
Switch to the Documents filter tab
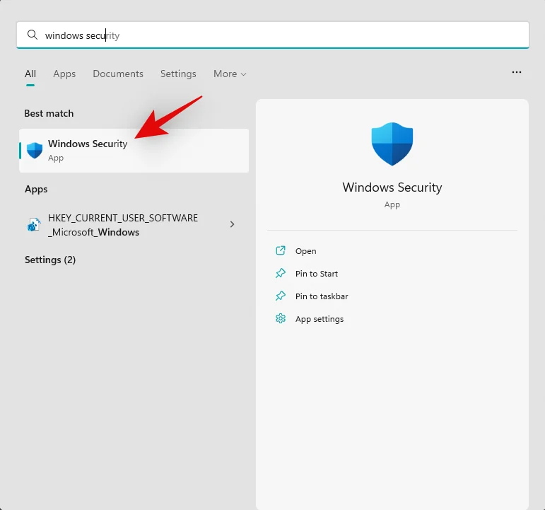click(118, 74)
